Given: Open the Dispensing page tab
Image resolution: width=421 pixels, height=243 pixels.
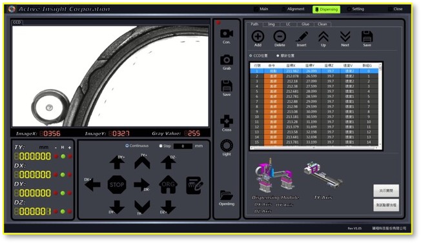Looking at the screenshot, I should pyautogui.click(x=326, y=10).
